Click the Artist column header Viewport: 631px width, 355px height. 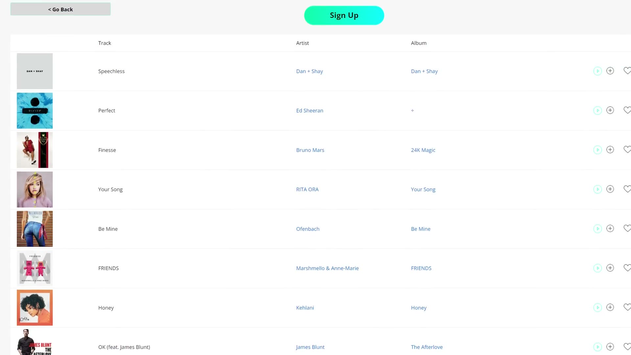tap(302, 43)
